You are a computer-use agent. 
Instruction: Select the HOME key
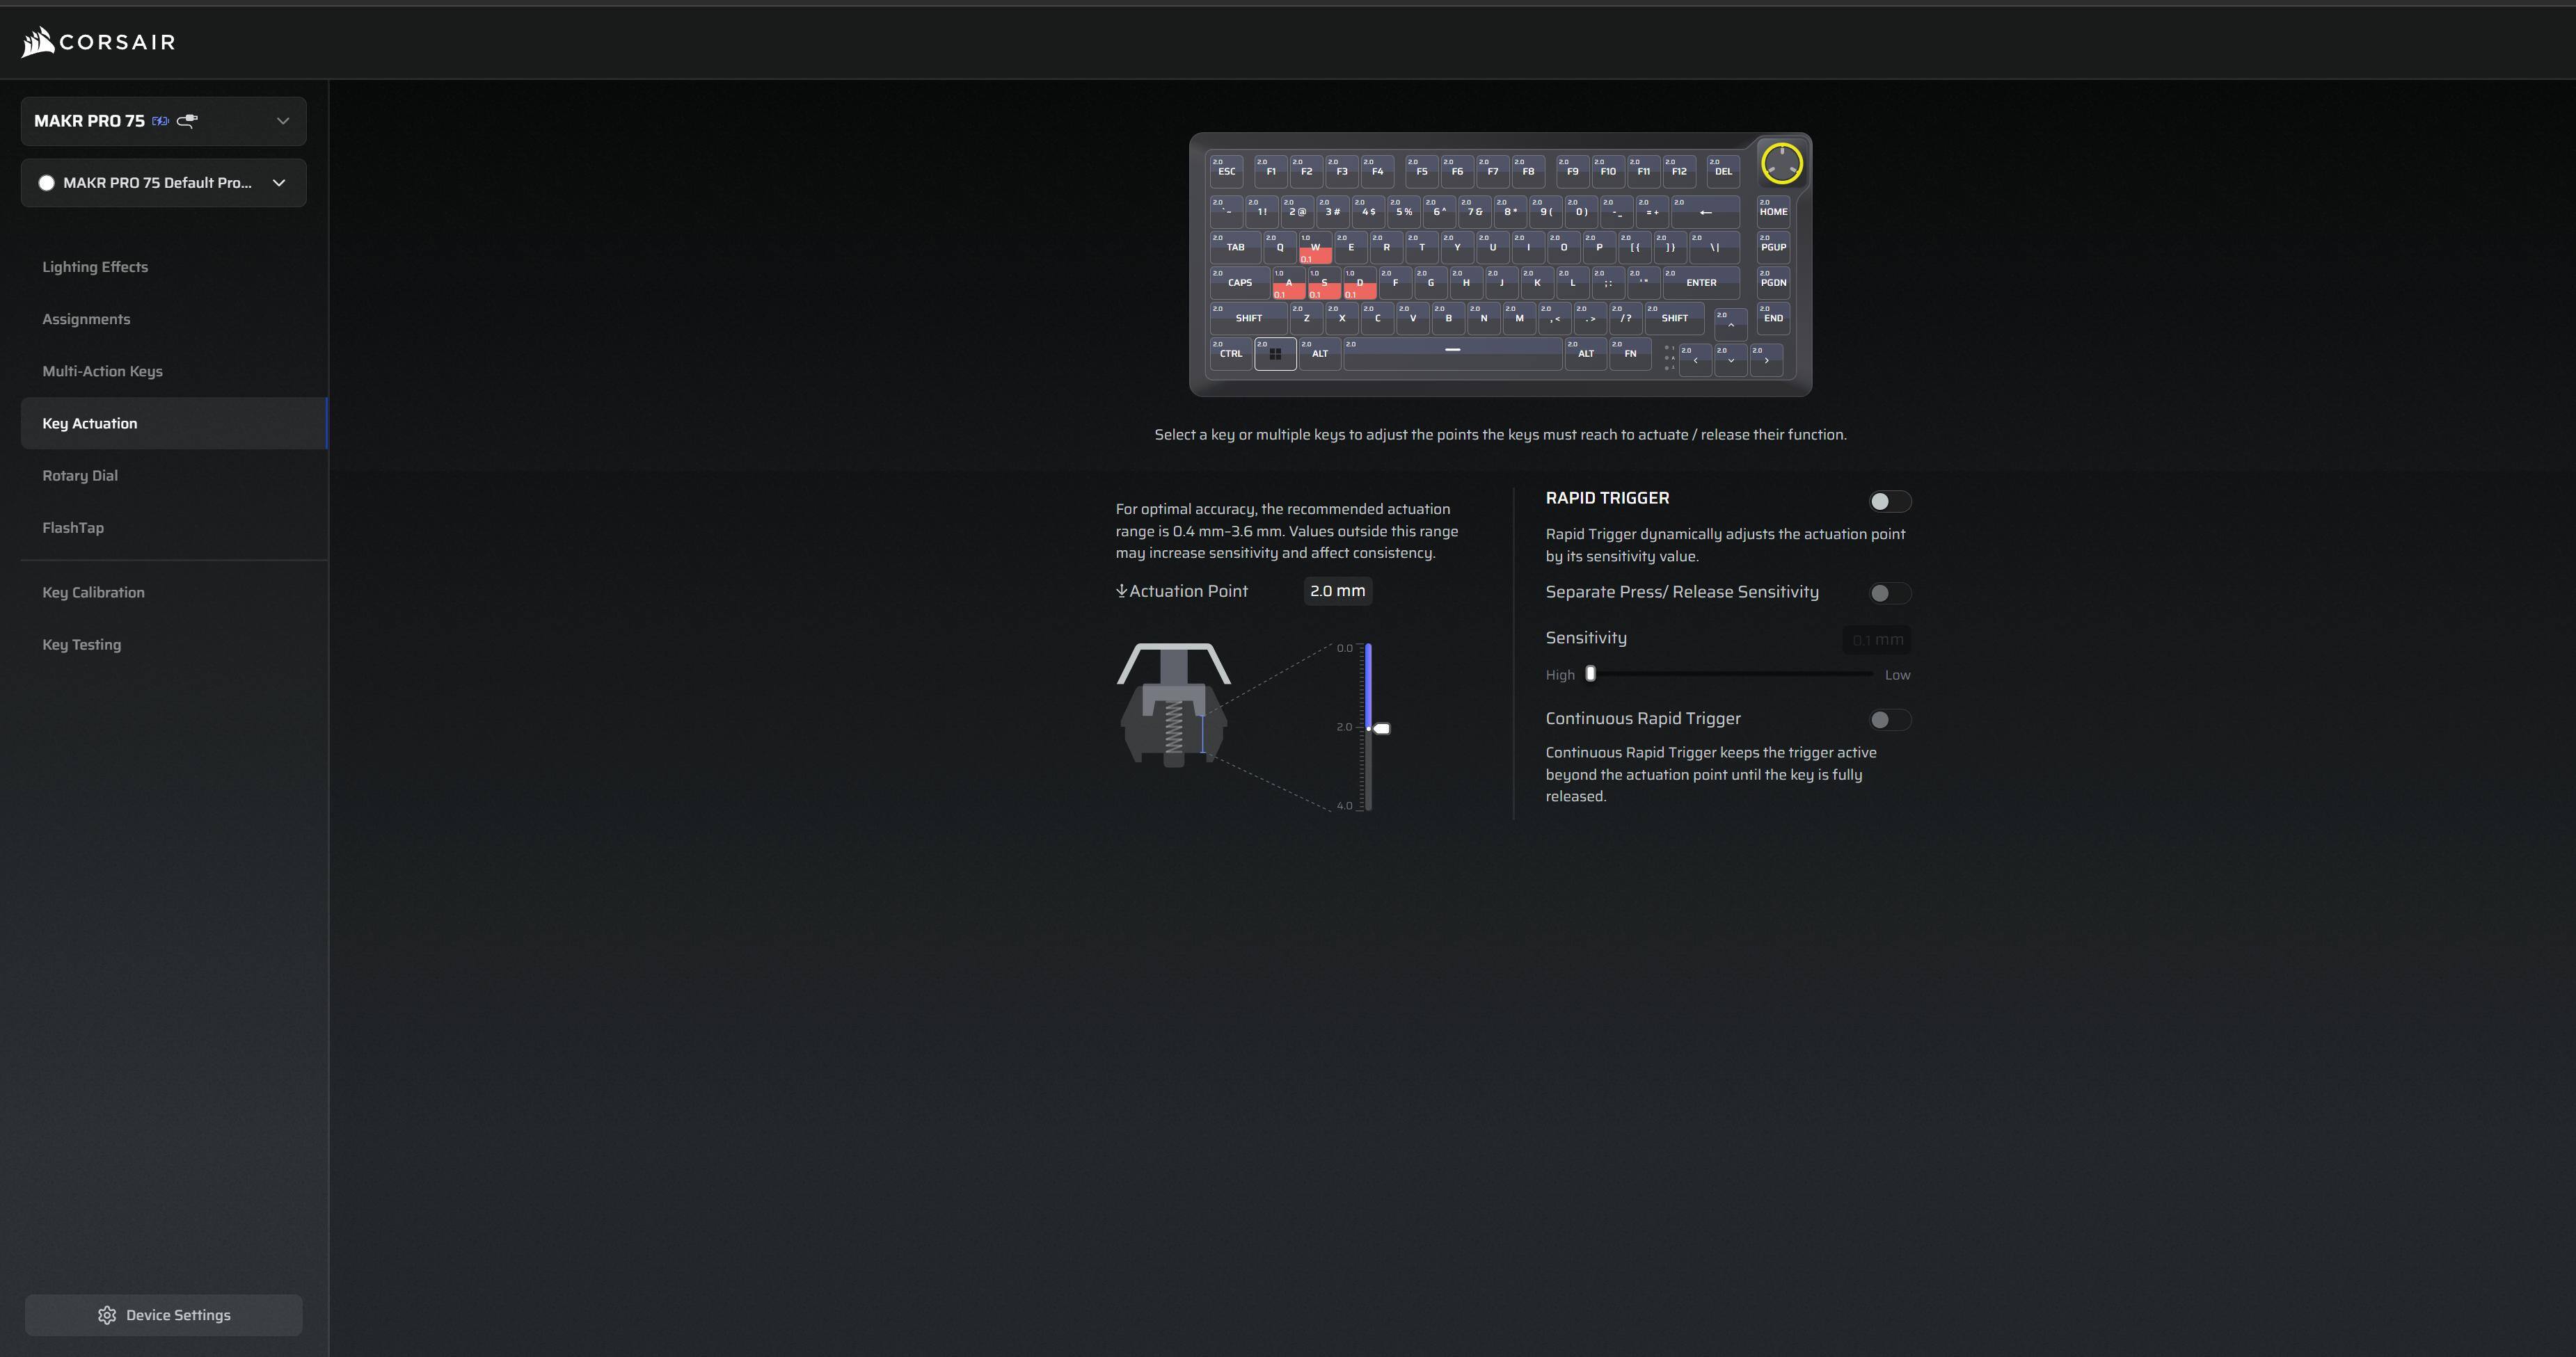(1773, 212)
